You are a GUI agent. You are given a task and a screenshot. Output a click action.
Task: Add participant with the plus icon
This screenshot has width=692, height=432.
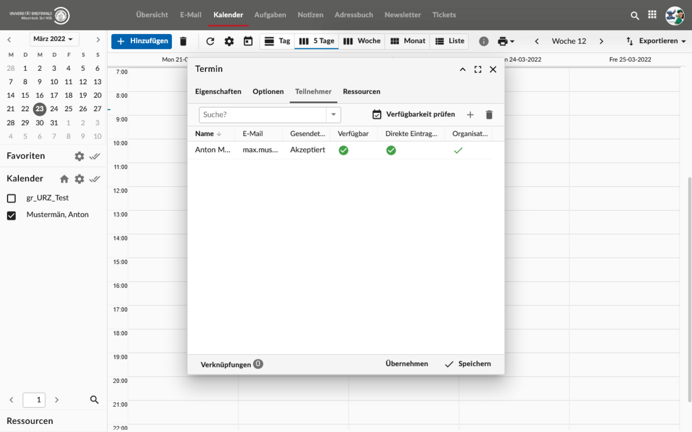(x=470, y=115)
